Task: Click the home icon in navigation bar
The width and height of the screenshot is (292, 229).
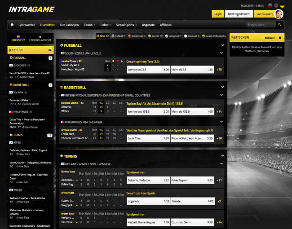Action: point(12,25)
